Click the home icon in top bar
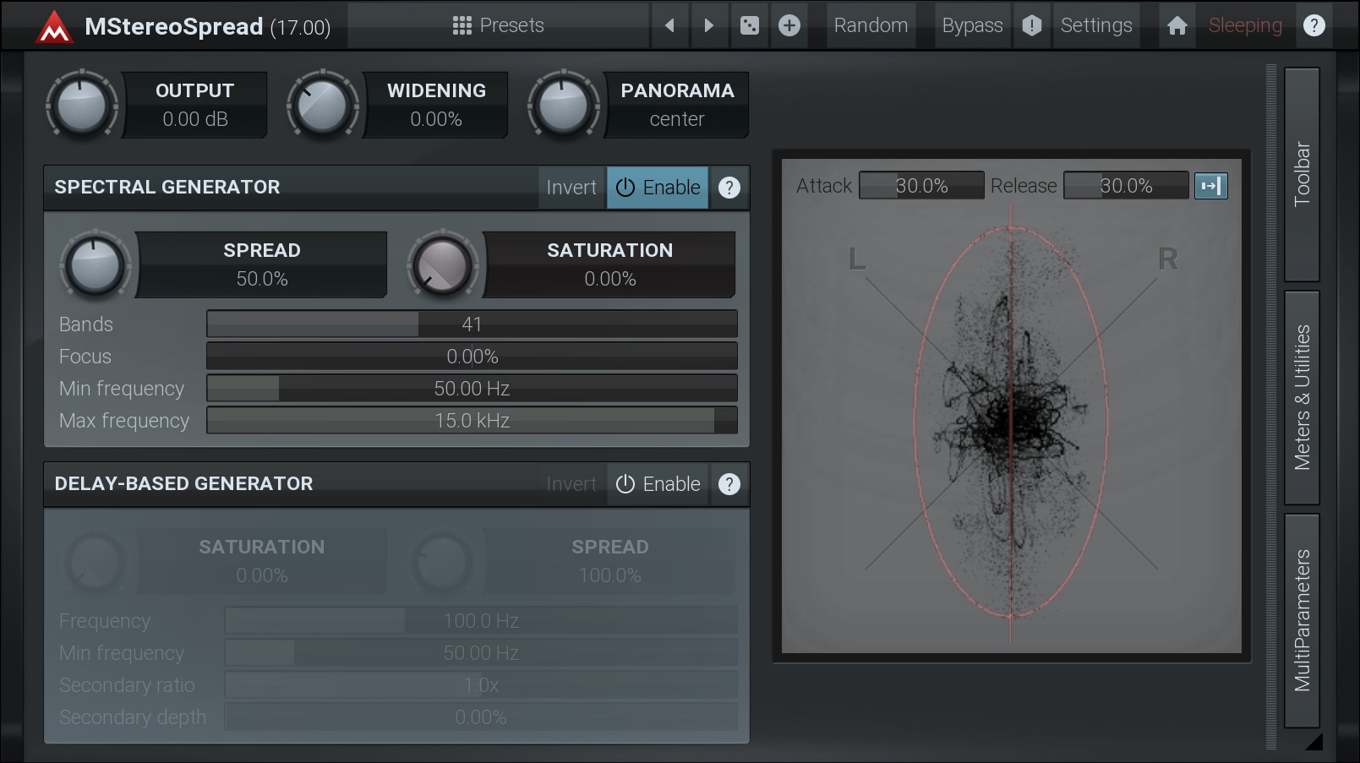The height and width of the screenshot is (763, 1360). 1177,26
